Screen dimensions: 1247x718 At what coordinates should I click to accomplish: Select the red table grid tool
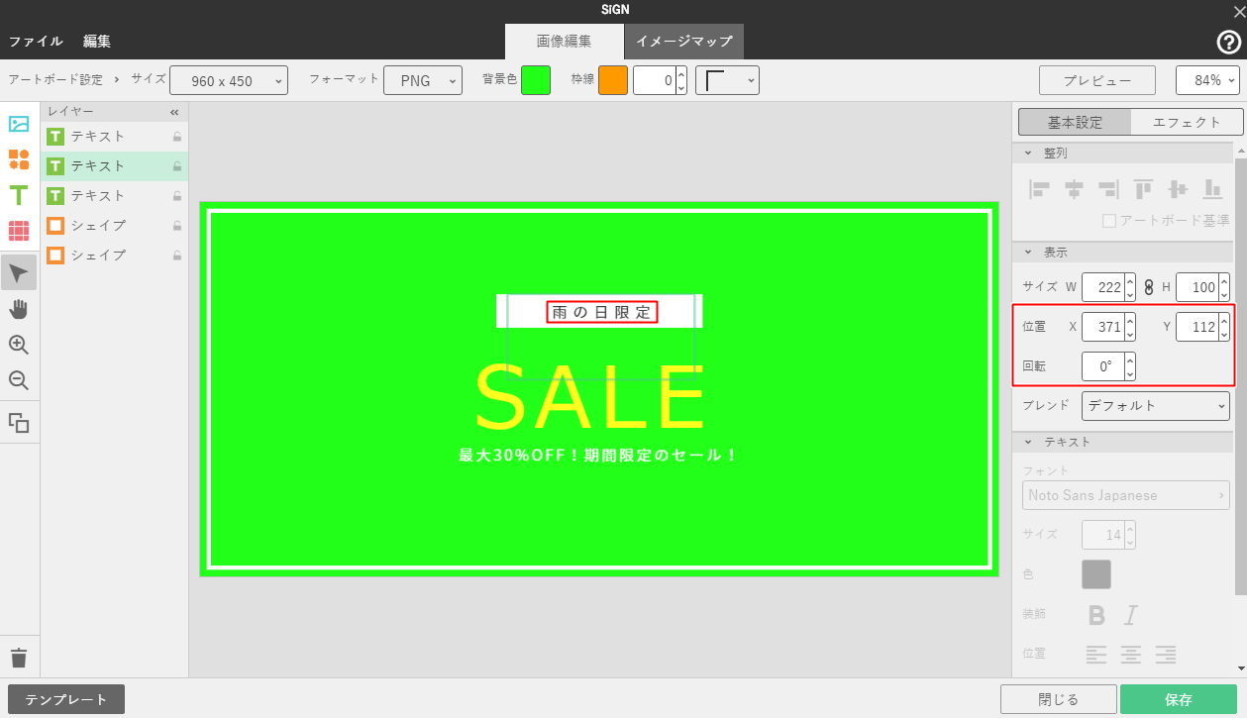19,231
